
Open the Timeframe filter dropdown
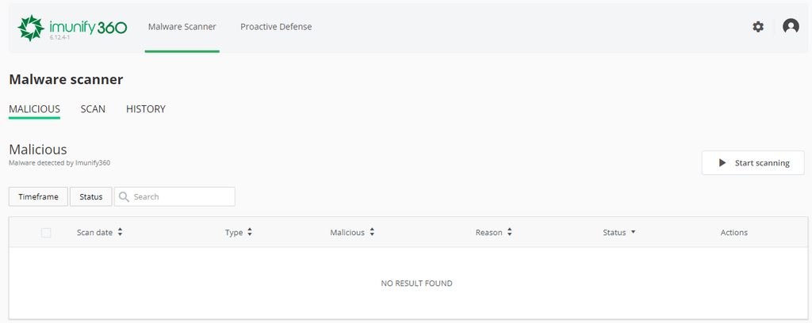click(38, 196)
